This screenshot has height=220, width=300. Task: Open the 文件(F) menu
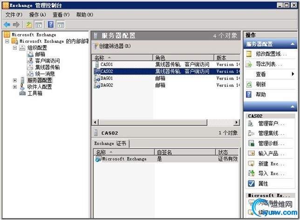[x=14, y=15]
